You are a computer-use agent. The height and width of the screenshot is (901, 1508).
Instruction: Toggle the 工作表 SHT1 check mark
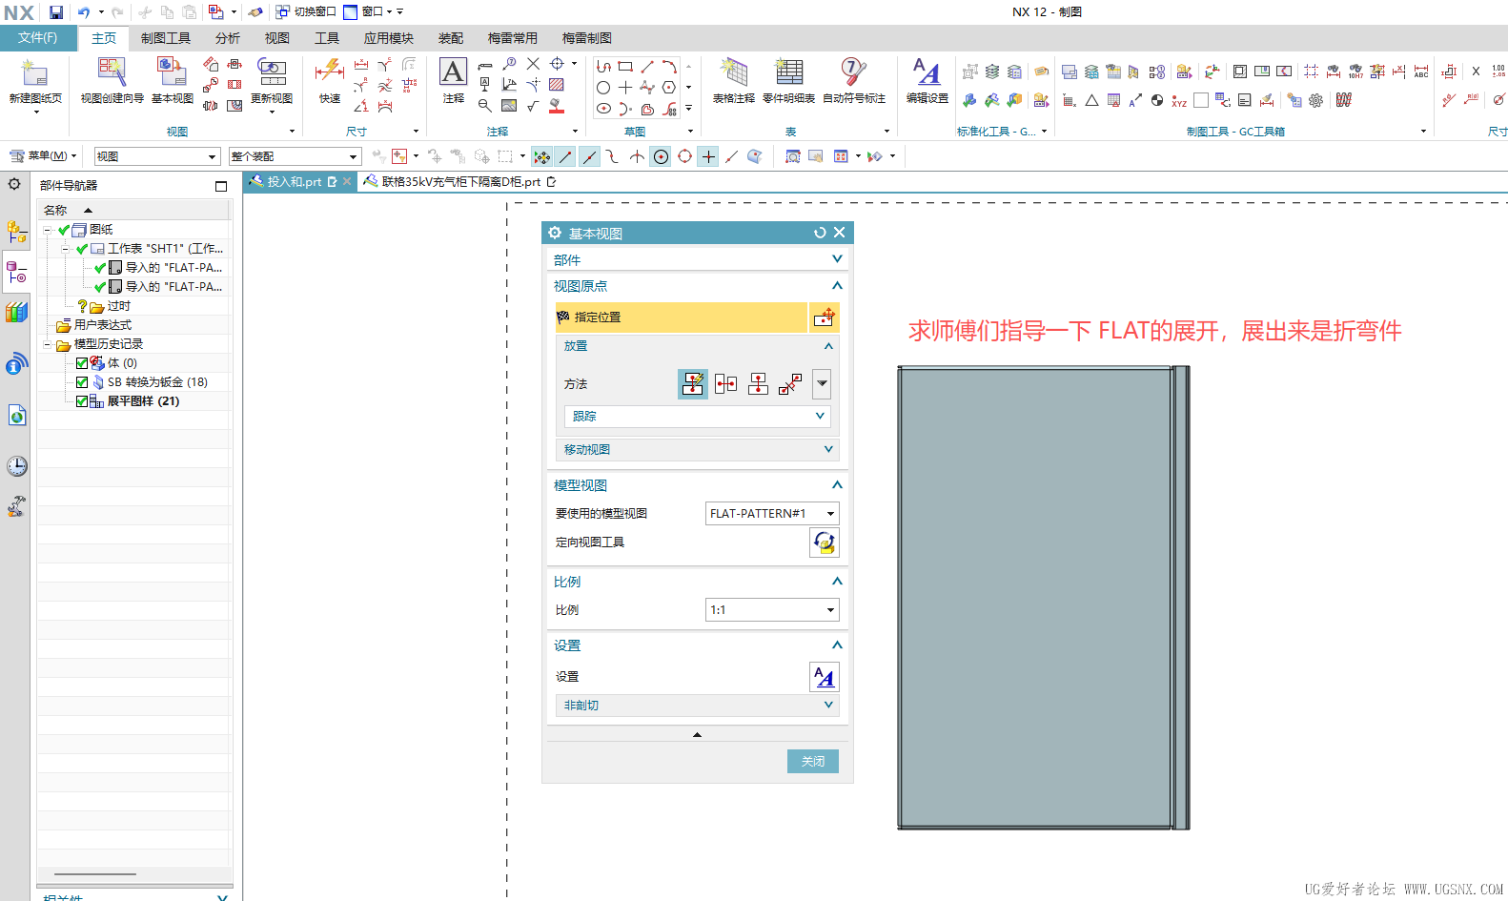[82, 249]
